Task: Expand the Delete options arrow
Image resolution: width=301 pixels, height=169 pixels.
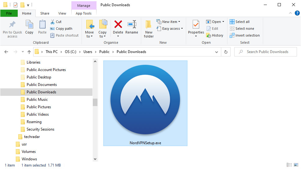Action: point(118,36)
